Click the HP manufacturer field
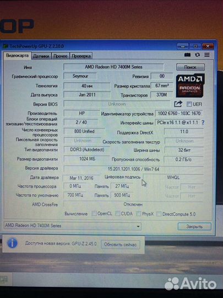The image size is (223, 298). coord(81,113)
